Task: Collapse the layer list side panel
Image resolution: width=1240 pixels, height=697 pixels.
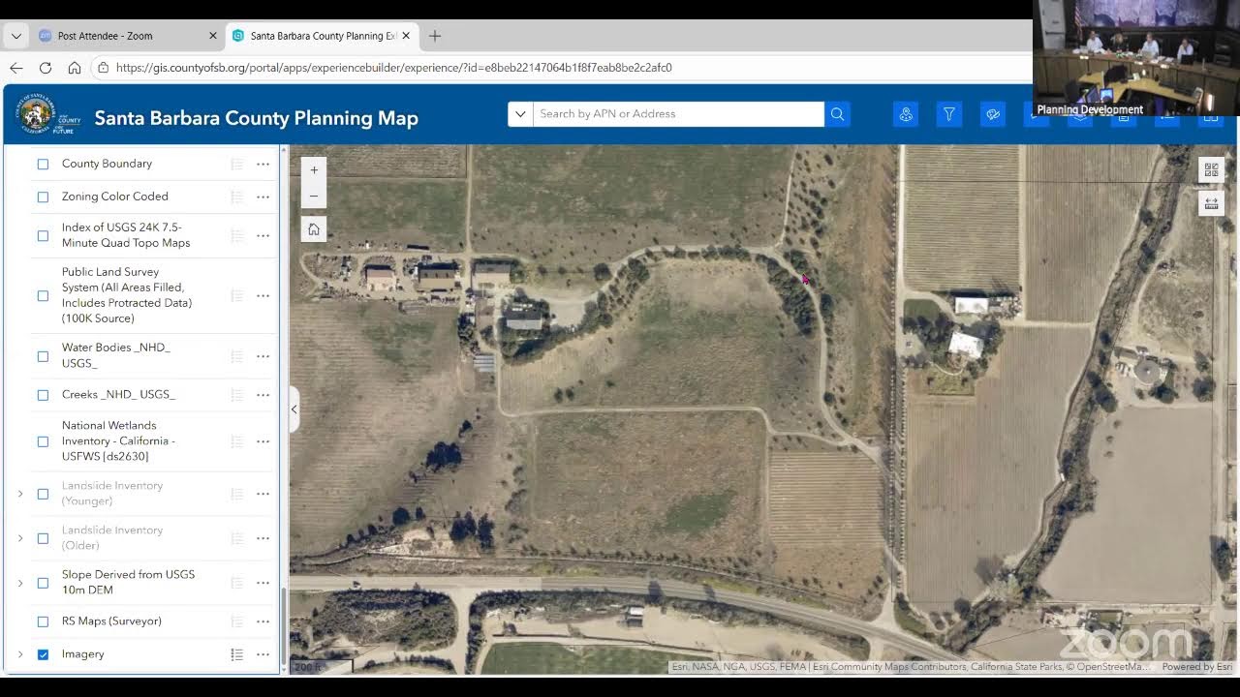Action: (294, 409)
